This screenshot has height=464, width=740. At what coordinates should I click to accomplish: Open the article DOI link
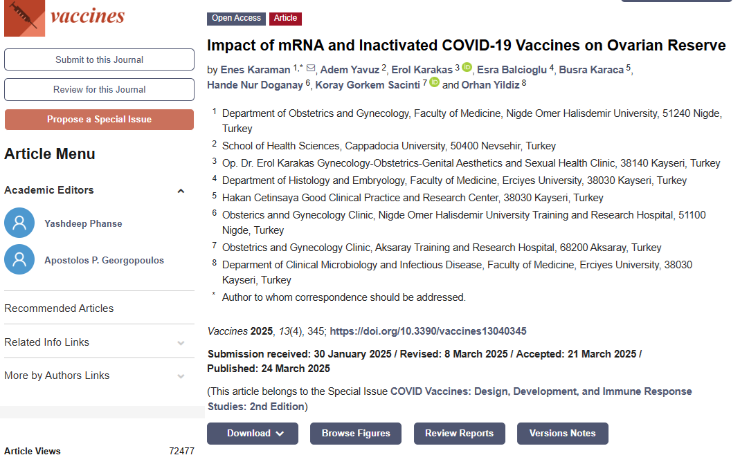pyautogui.click(x=428, y=331)
